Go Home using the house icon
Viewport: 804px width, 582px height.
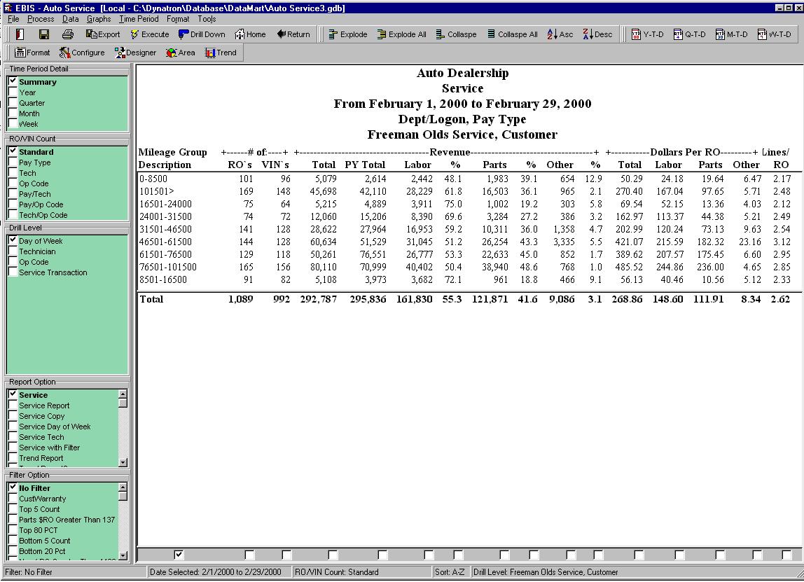click(x=250, y=34)
